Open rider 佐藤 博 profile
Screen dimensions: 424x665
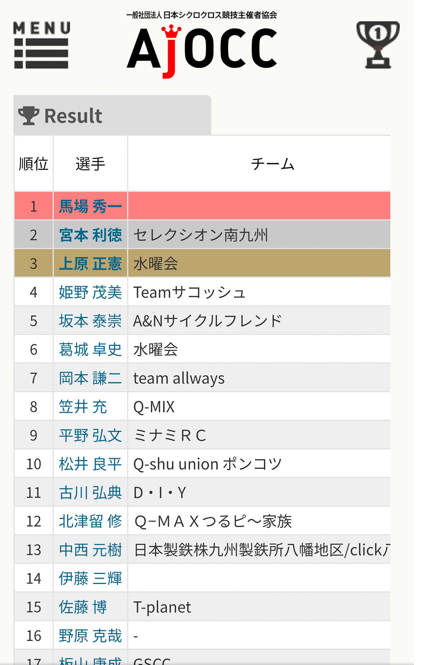(83, 607)
